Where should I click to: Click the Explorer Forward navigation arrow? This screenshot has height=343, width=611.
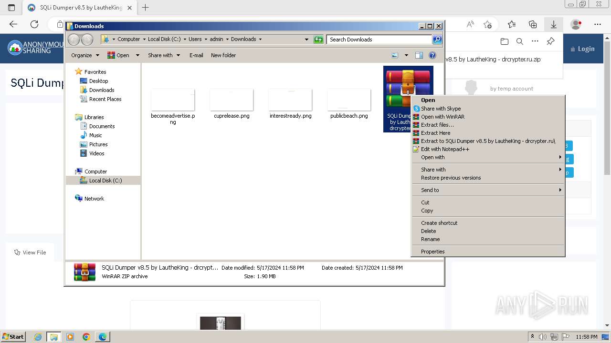click(x=87, y=40)
